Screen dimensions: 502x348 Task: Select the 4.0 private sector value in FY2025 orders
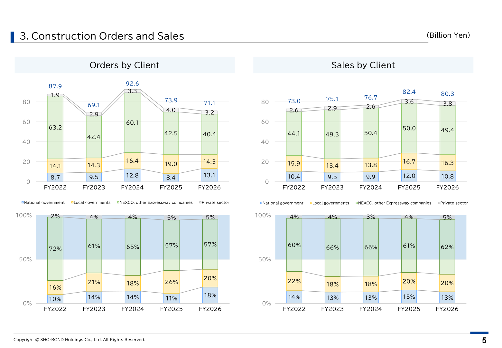(x=171, y=110)
